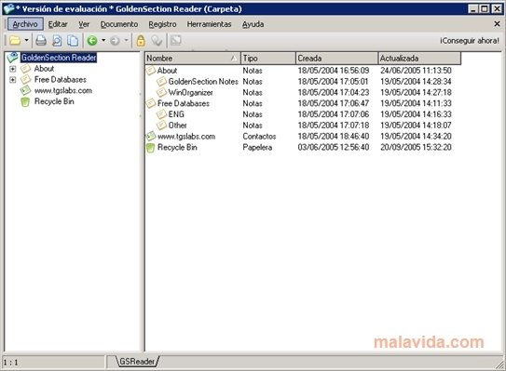This screenshot has height=371, width=506.
Task: Click the green back arrow icon
Action: pyautogui.click(x=92, y=41)
